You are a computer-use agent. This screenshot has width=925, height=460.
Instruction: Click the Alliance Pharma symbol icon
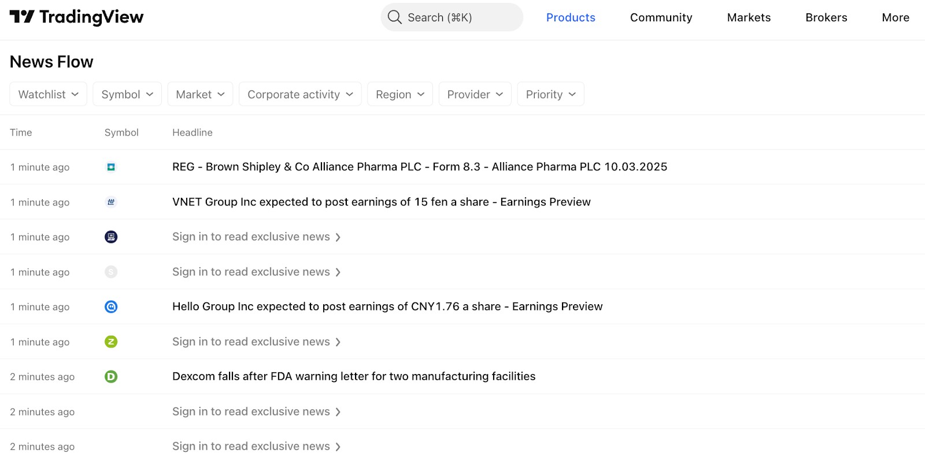tap(111, 167)
